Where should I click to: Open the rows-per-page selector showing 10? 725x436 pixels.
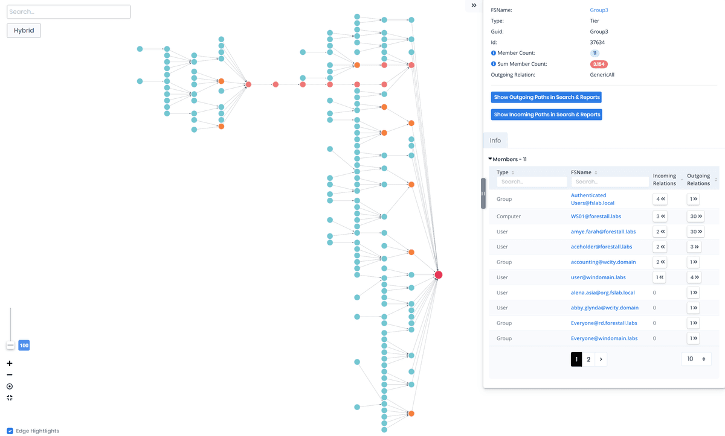[696, 359]
